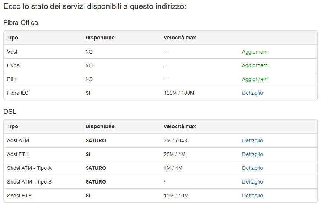The height and width of the screenshot is (210, 326).
Task: Open Dettaglio for Shdsl ATM - Tipo A
Action: pos(252,168)
